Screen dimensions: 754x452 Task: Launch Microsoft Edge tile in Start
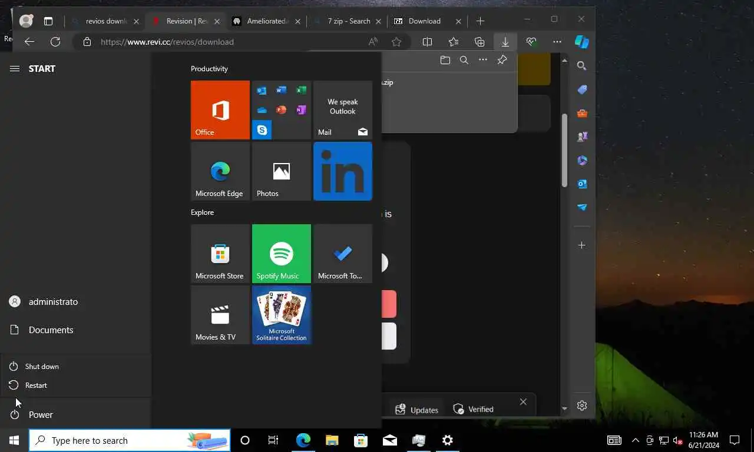pos(220,171)
